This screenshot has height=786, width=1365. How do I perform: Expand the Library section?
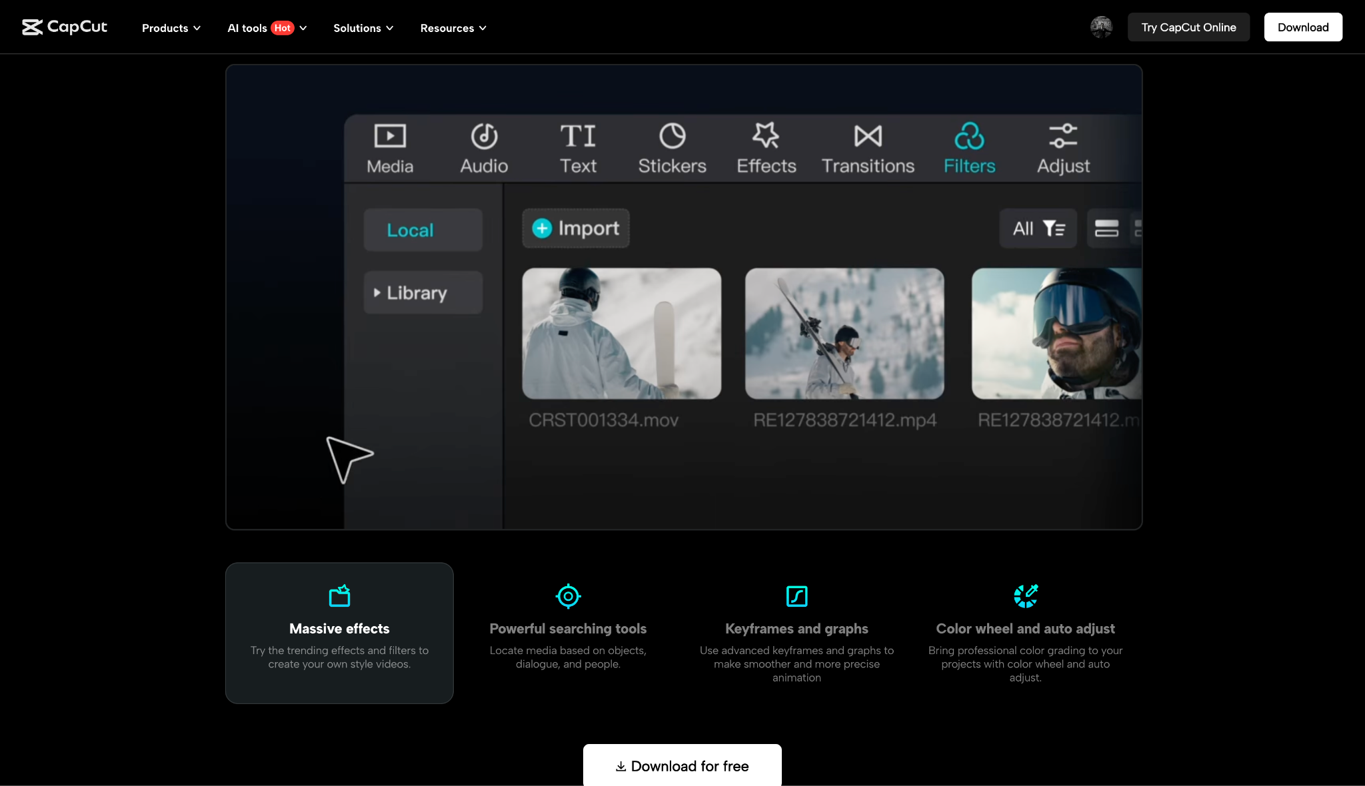pyautogui.click(x=422, y=292)
